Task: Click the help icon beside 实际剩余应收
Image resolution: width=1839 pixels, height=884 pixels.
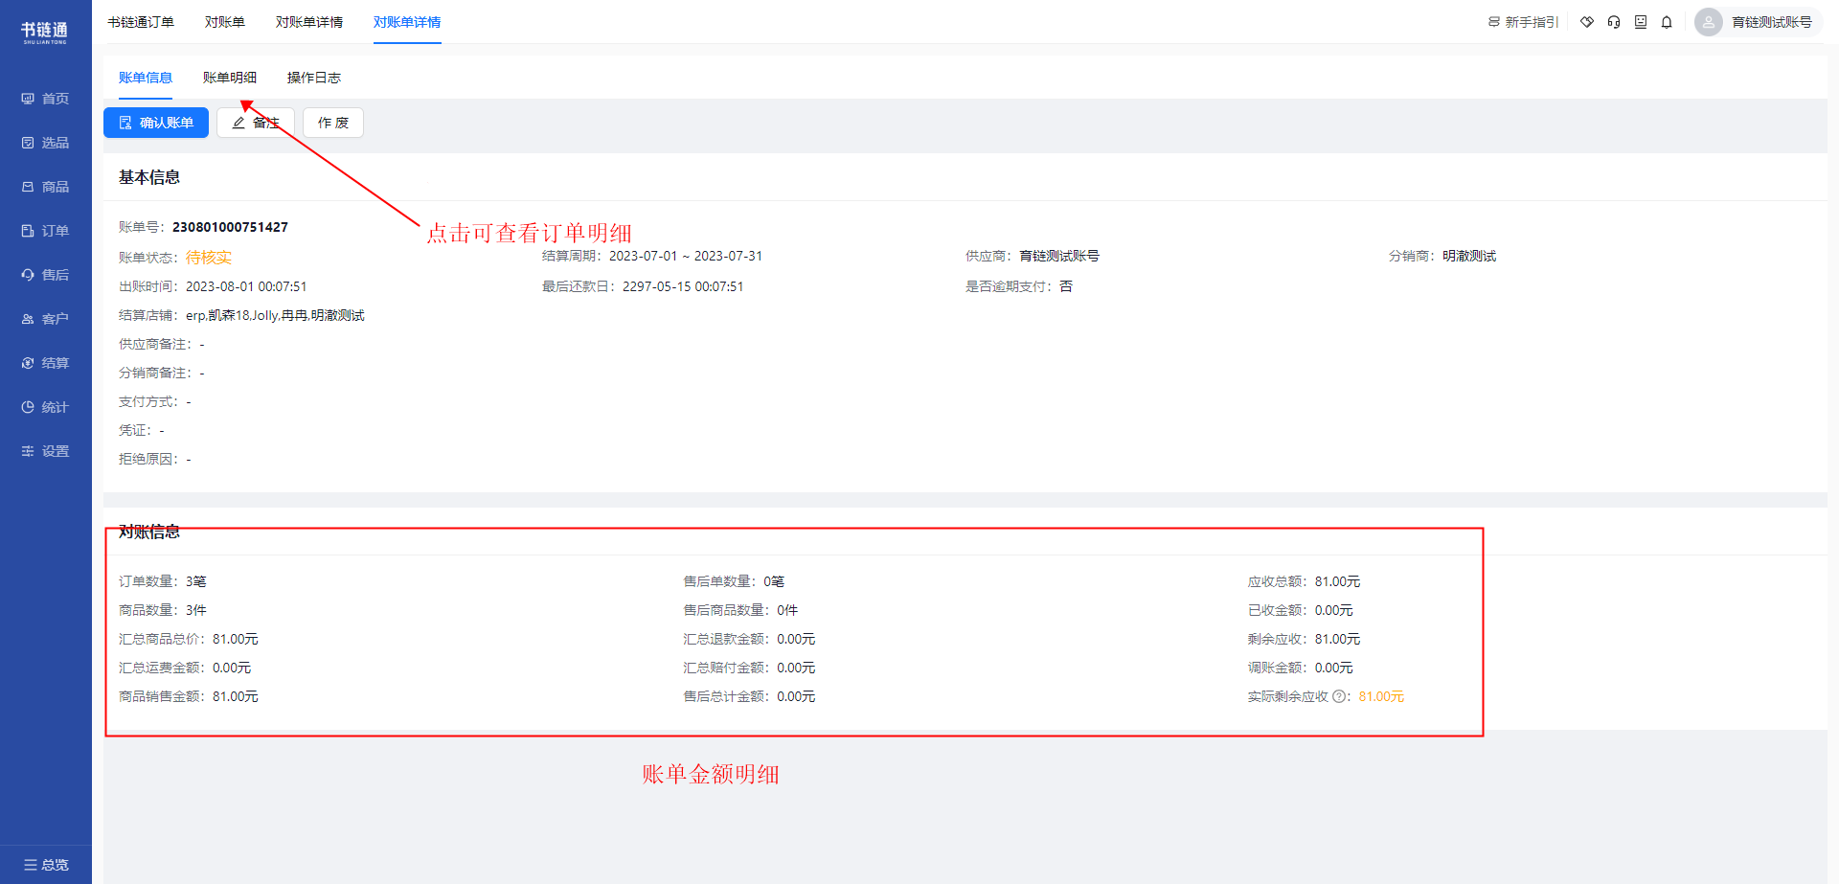Action: click(x=1339, y=697)
